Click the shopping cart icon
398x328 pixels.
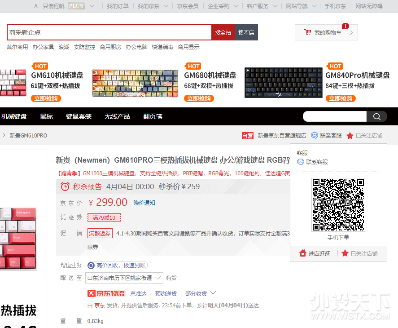307,32
